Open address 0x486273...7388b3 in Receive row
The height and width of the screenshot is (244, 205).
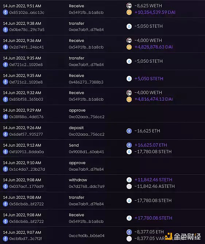coord(86,82)
